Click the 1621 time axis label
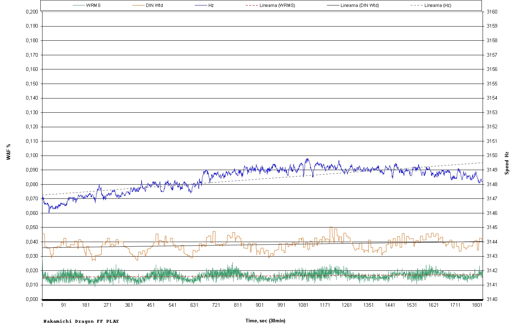The height and width of the screenshot is (334, 520). (x=434, y=305)
